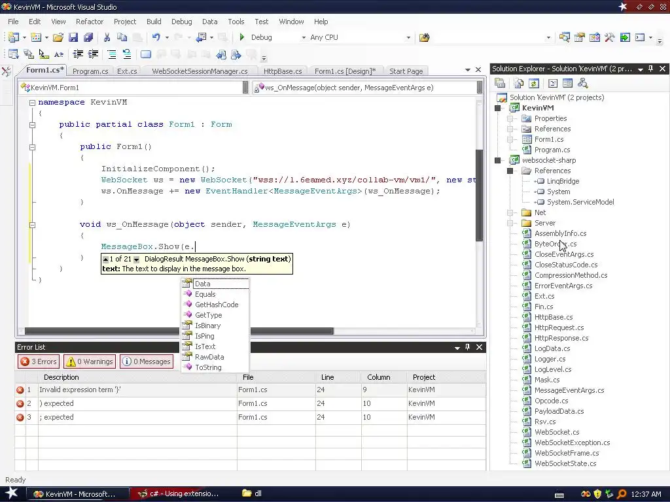This screenshot has width=670, height=502.
Task: Open the Object Browser toolbar icon
Action: [594, 37]
